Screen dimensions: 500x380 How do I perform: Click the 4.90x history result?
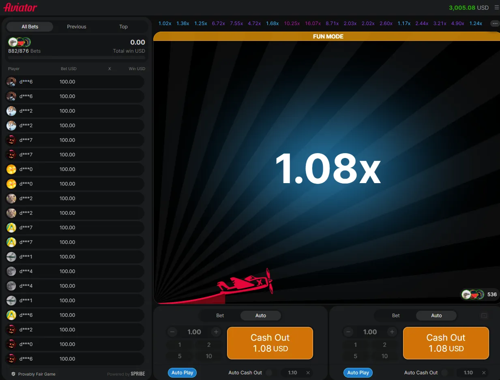point(457,23)
